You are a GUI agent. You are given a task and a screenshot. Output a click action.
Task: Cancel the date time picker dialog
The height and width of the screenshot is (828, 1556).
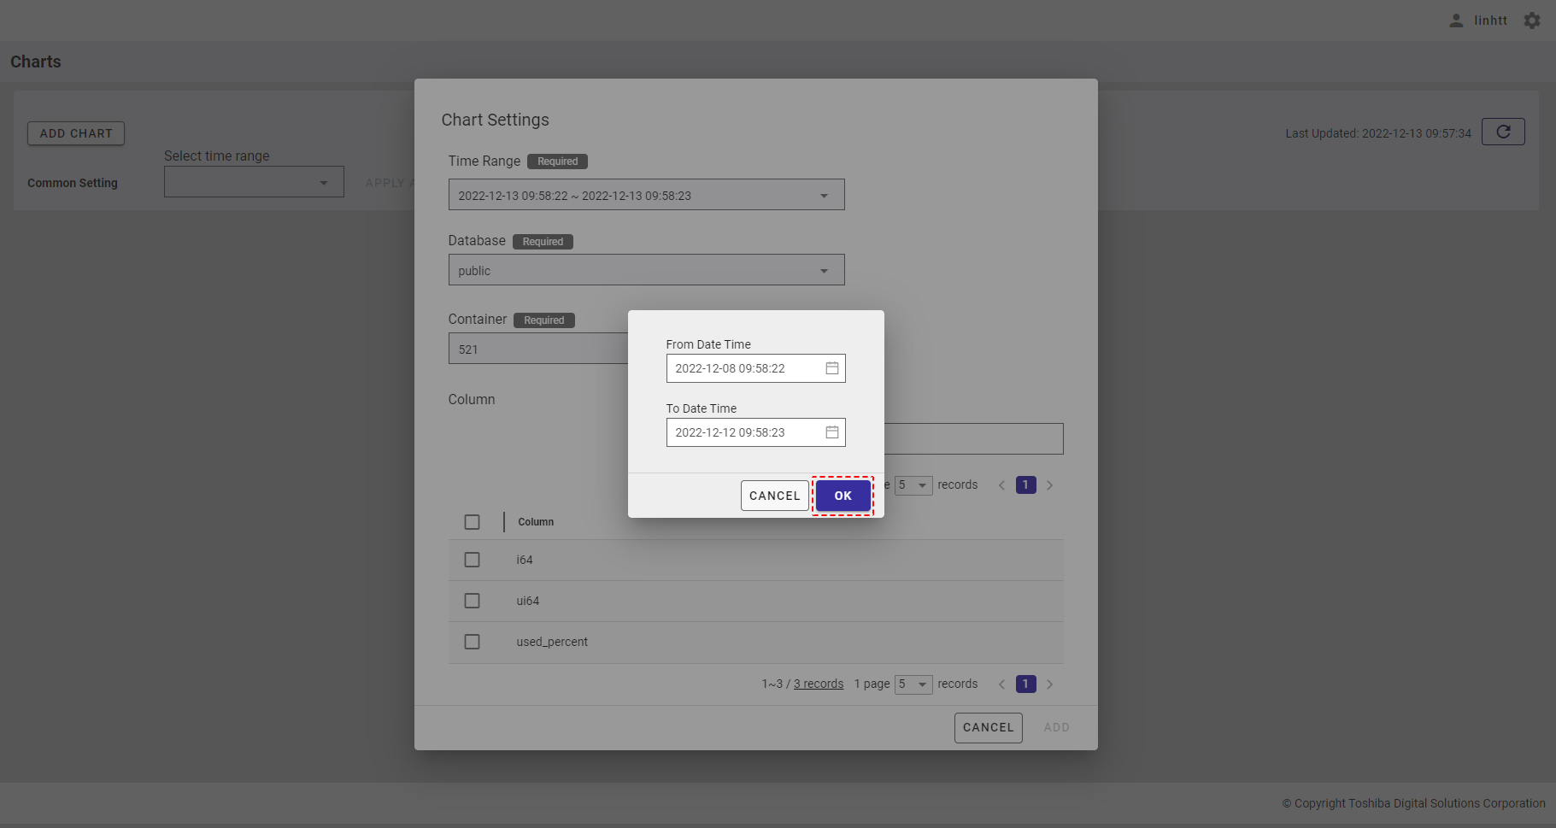[x=774, y=496]
